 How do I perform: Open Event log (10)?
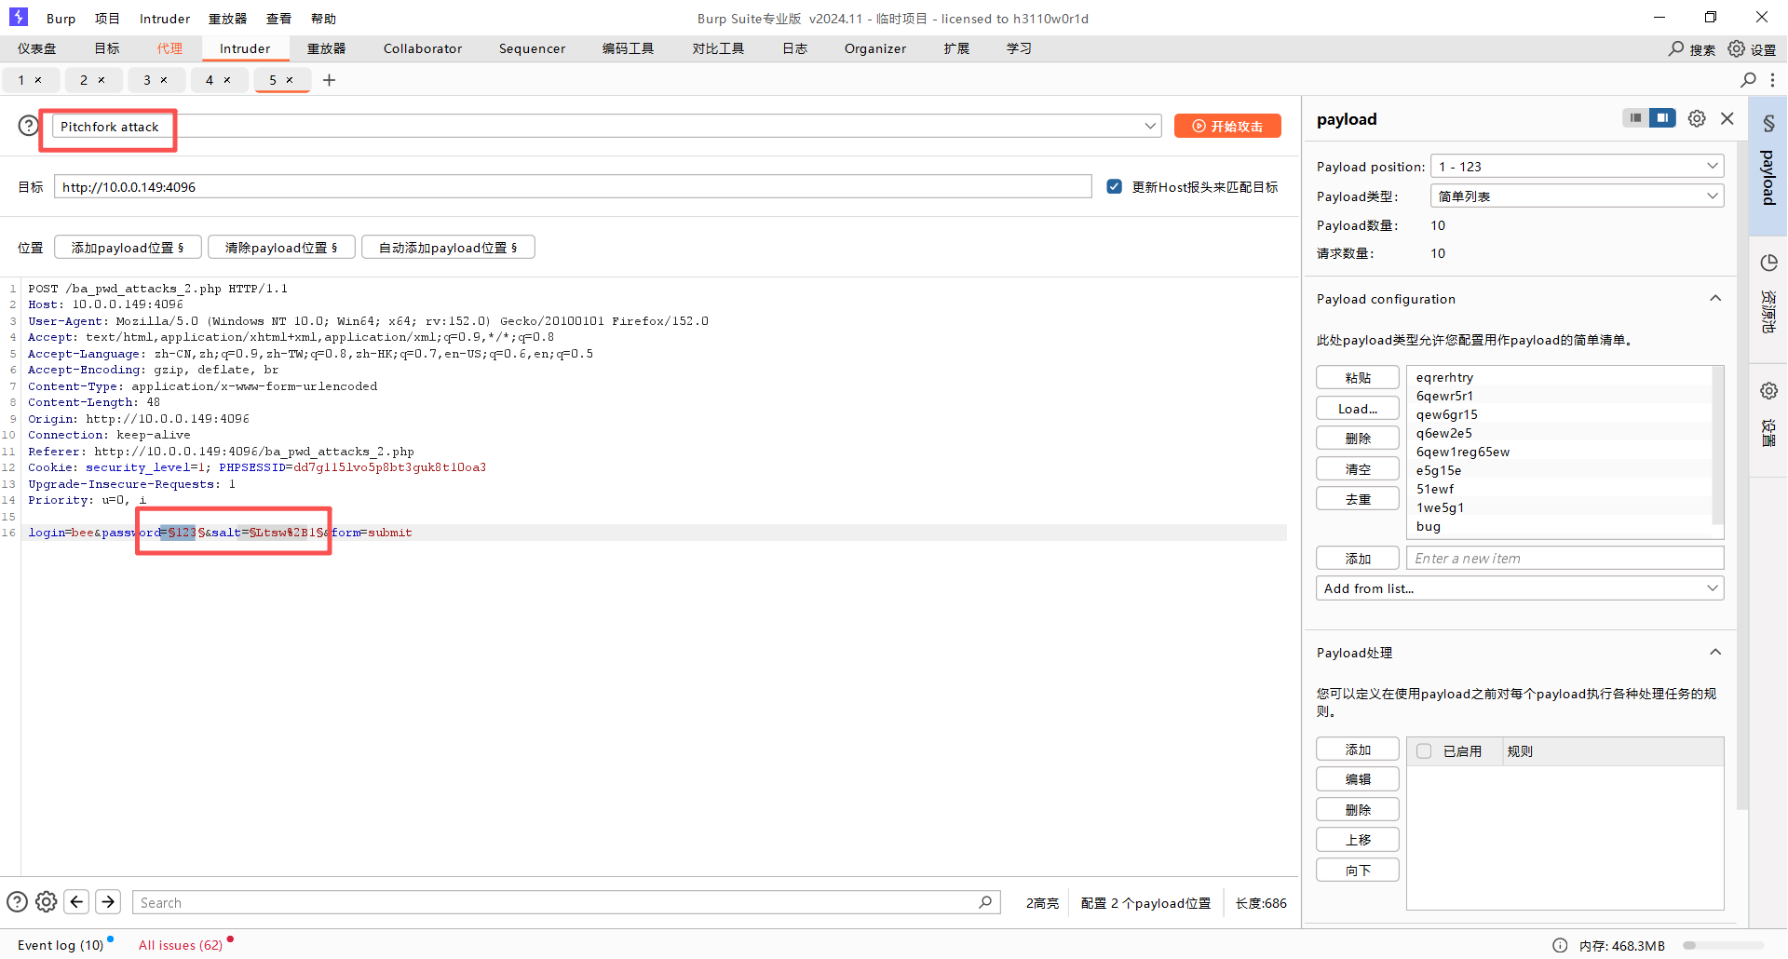pos(61,945)
